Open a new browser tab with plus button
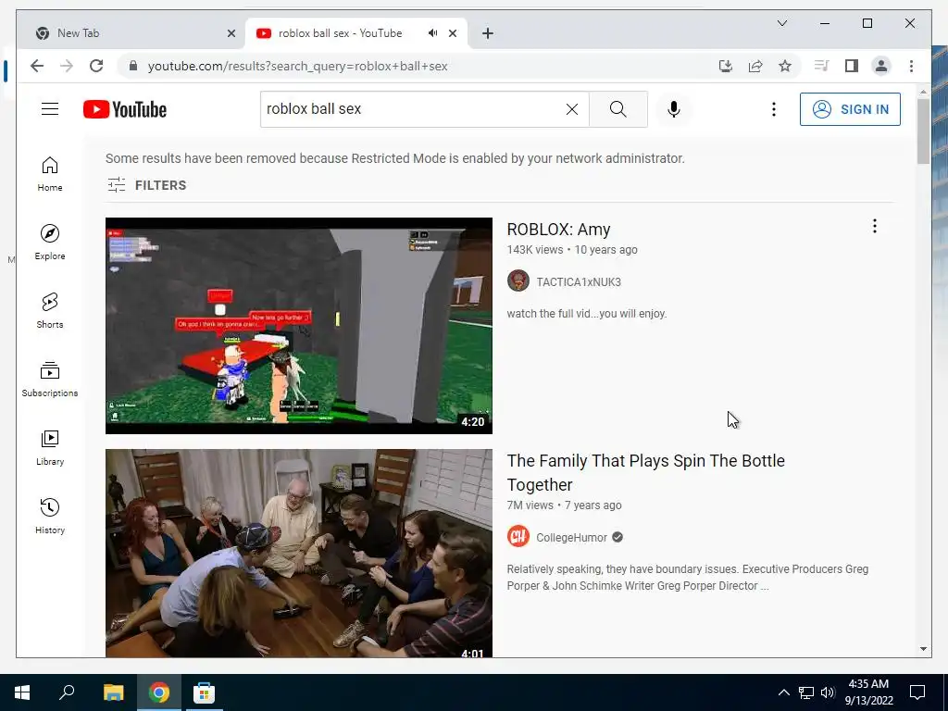 pos(488,33)
